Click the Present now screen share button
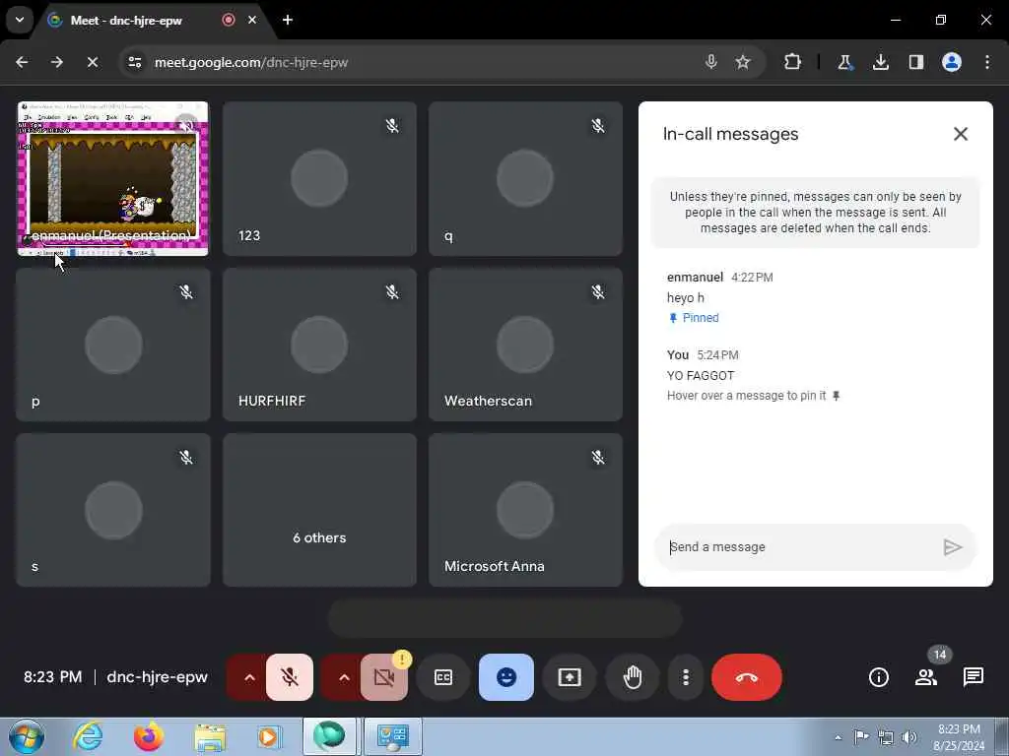This screenshot has height=756, width=1009. point(569,677)
